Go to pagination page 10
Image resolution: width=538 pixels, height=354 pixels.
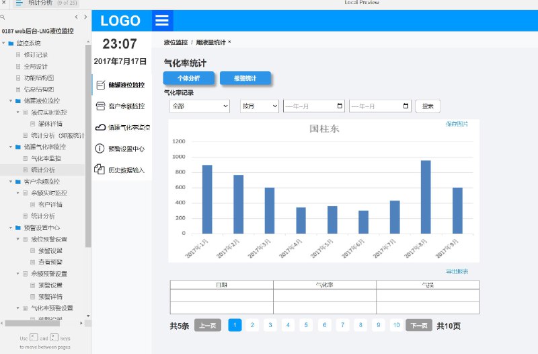click(397, 325)
